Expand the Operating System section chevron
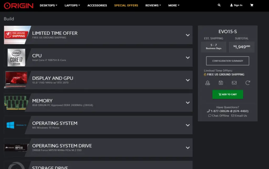This screenshot has height=169, width=269. click(188, 125)
